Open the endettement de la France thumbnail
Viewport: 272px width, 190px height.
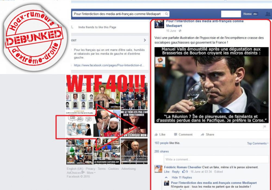[x=134, y=151]
